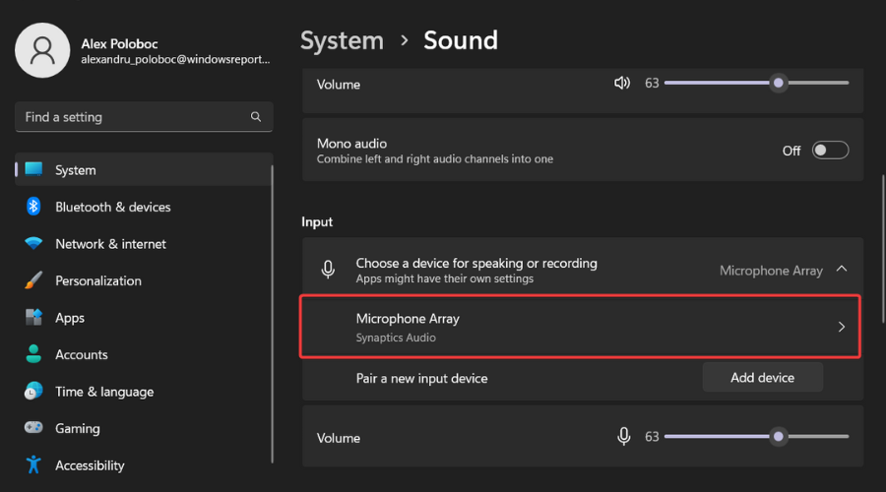Select System in the sidebar
Viewport: 886px width, 492px height.
pyautogui.click(x=75, y=170)
